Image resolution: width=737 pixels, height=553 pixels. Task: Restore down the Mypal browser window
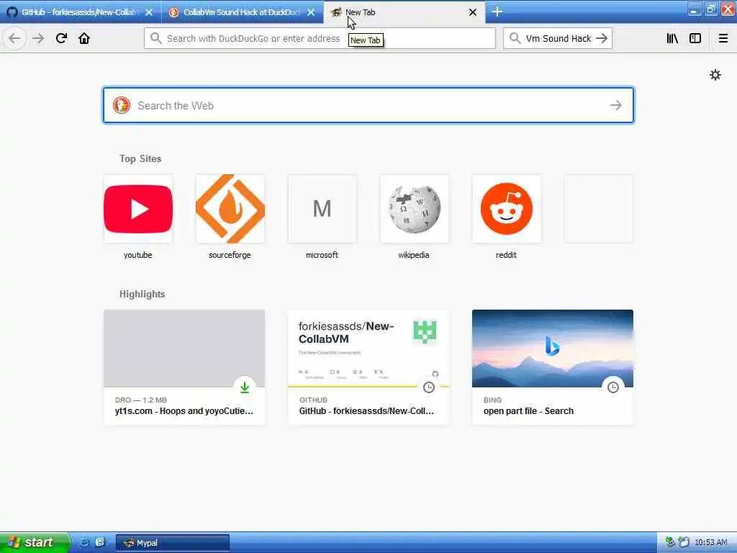pos(710,10)
